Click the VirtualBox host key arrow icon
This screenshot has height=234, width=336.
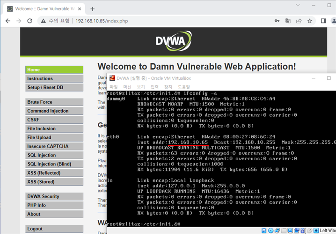[x=316, y=230]
